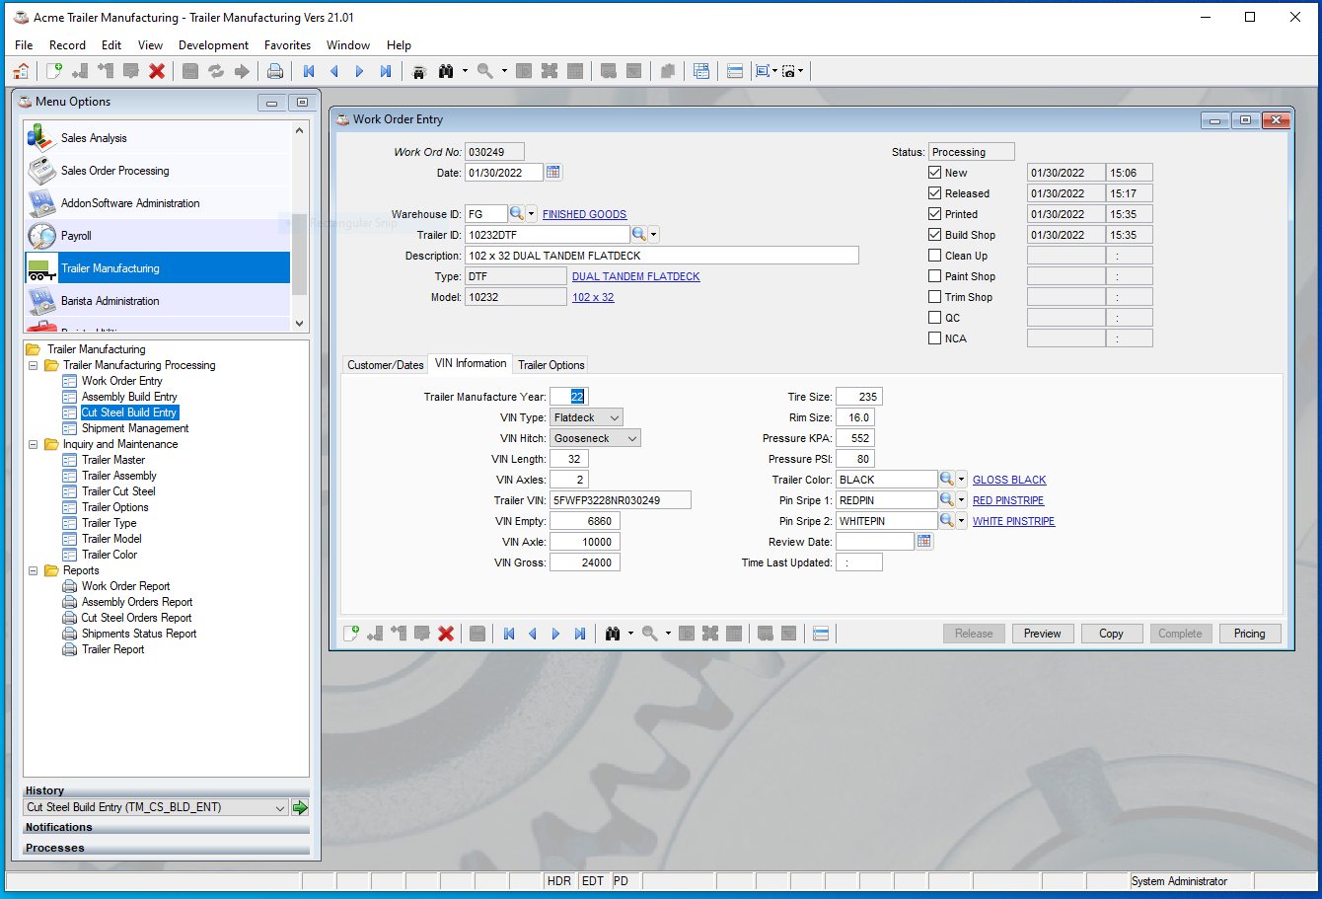Screen dimensions: 1322x899
Task: Check the Clean Up checkbox
Action: (x=934, y=256)
